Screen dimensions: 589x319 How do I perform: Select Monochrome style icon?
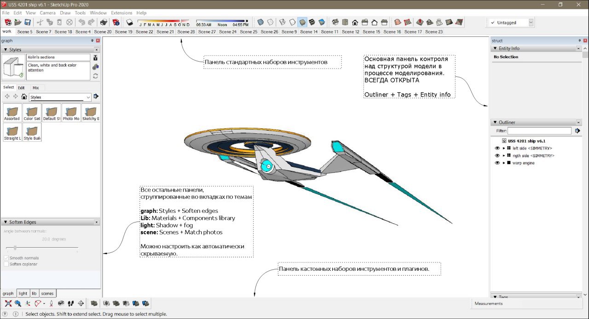[x=322, y=22]
